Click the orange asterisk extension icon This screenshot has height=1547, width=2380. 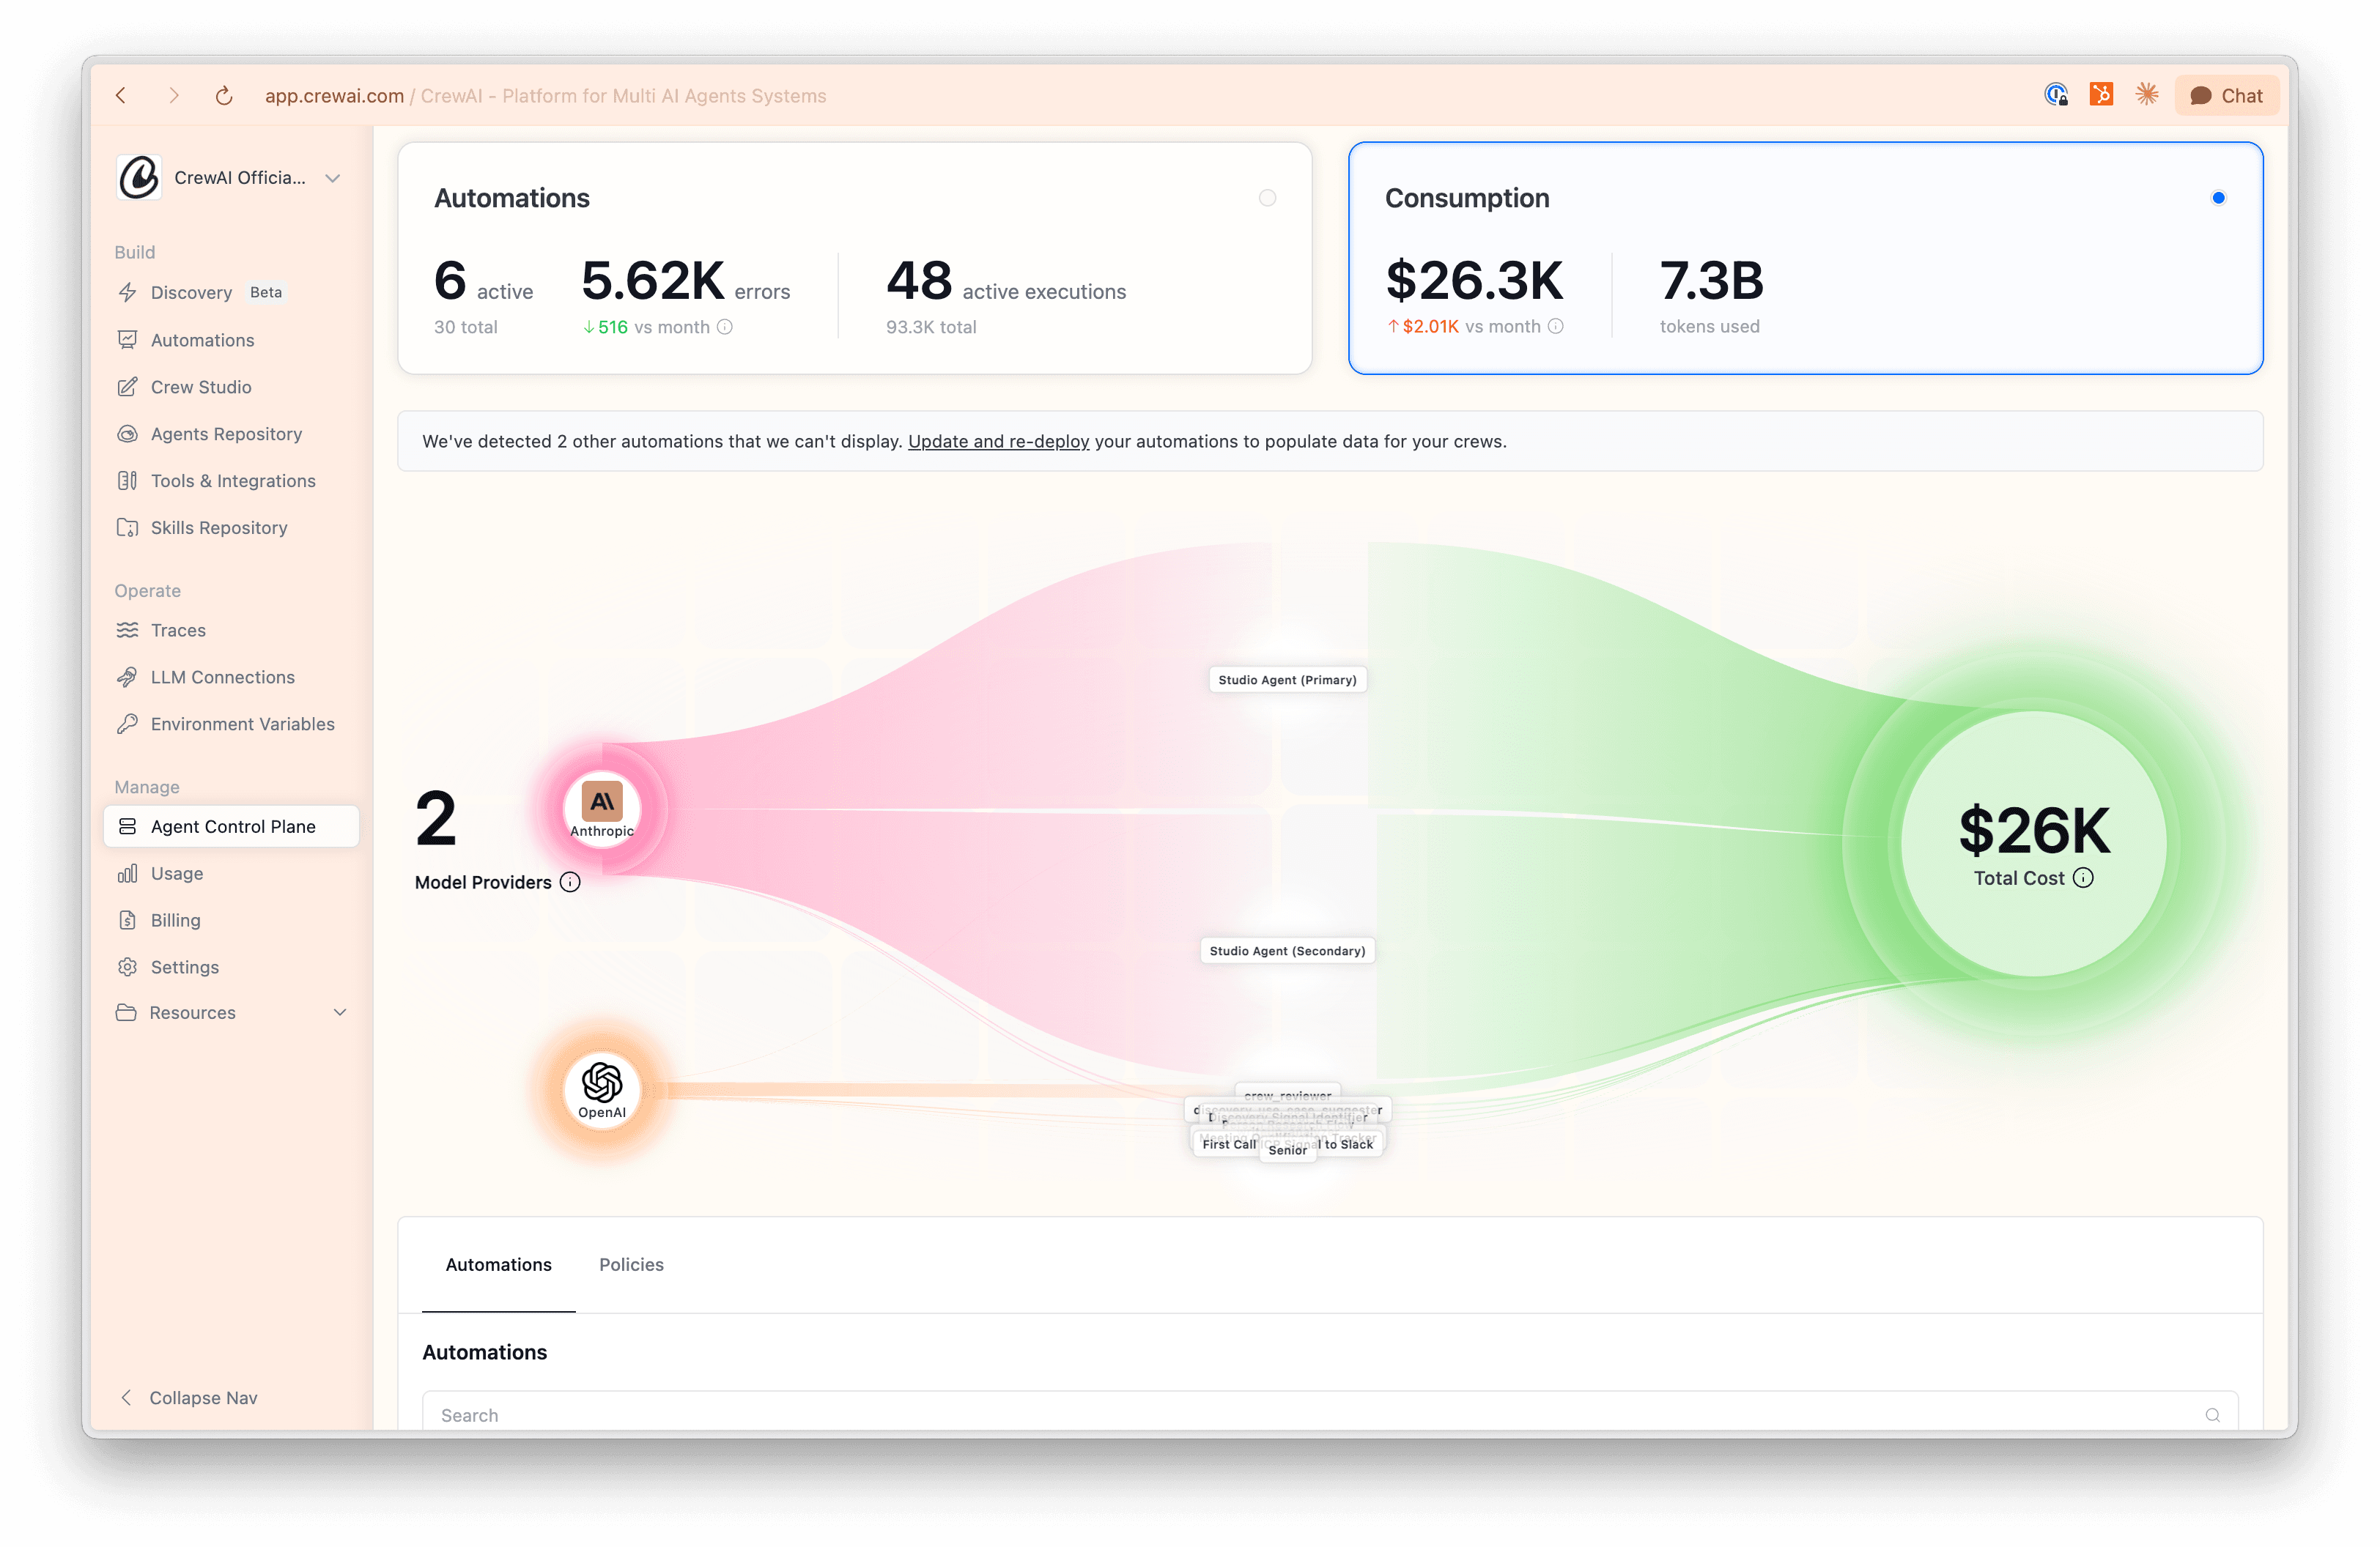[2147, 95]
